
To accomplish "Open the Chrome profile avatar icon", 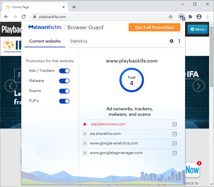I will pos(199,17).
